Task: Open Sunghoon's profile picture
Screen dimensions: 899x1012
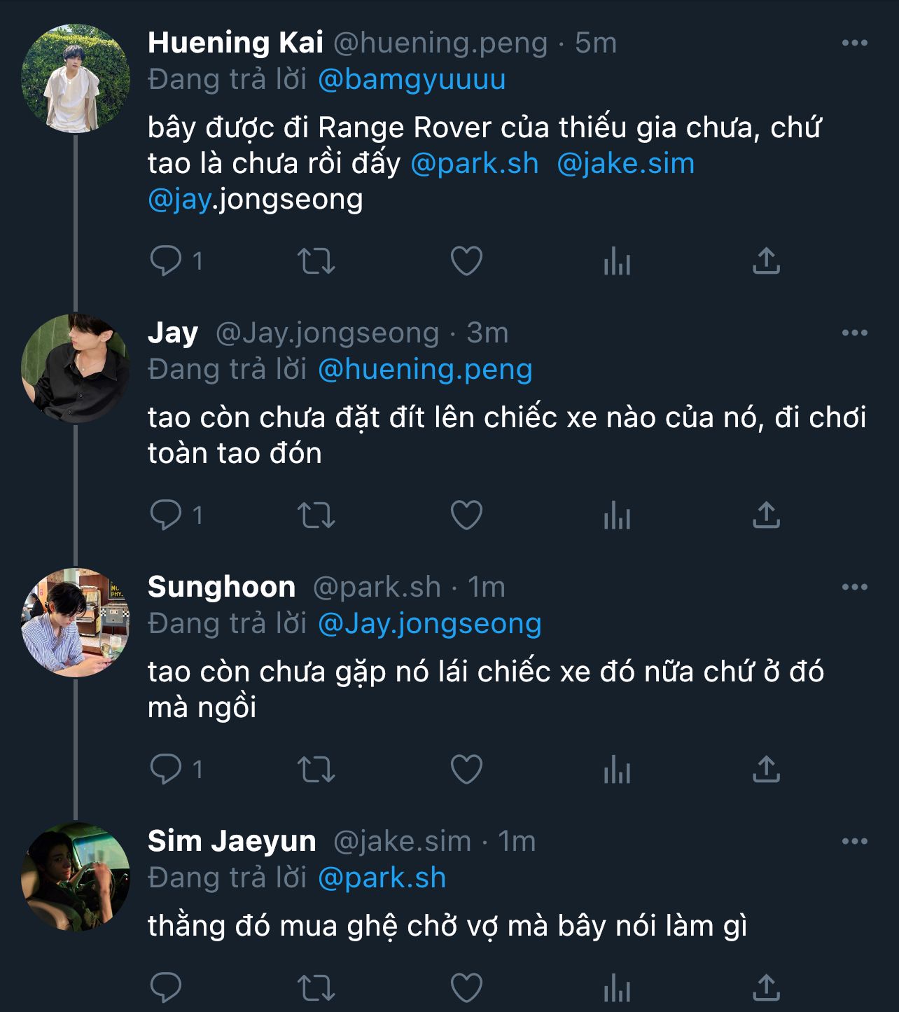Action: tap(76, 623)
